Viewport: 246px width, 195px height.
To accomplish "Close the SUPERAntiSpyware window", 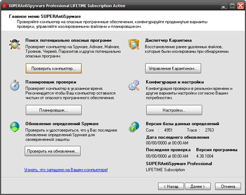I will 241,6.
